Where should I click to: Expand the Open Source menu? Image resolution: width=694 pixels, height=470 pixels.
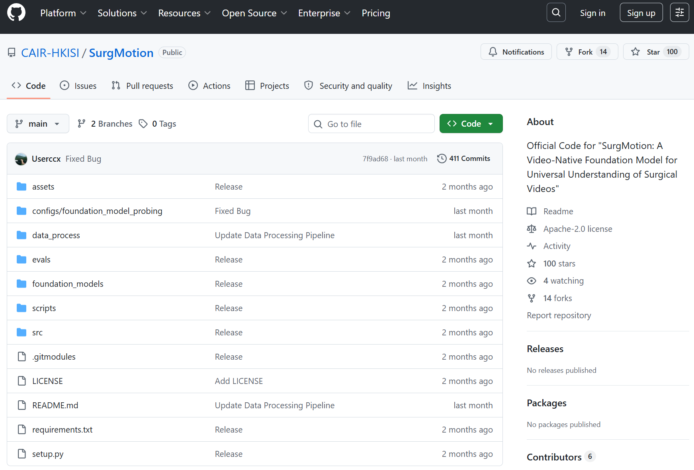pos(254,13)
